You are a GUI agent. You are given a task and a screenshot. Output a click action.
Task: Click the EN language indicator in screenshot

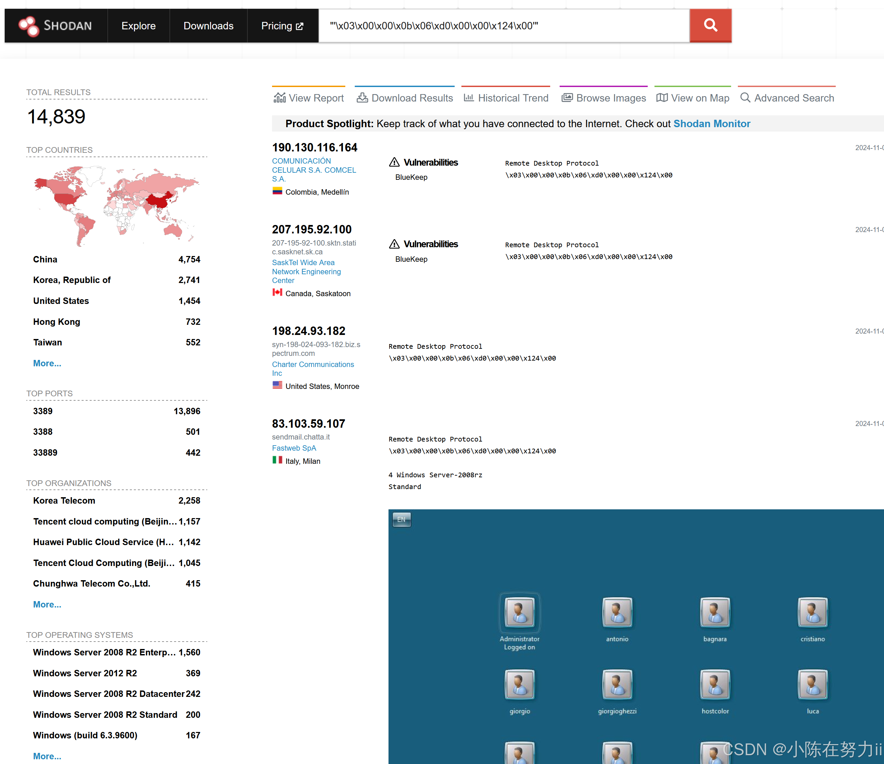click(401, 519)
